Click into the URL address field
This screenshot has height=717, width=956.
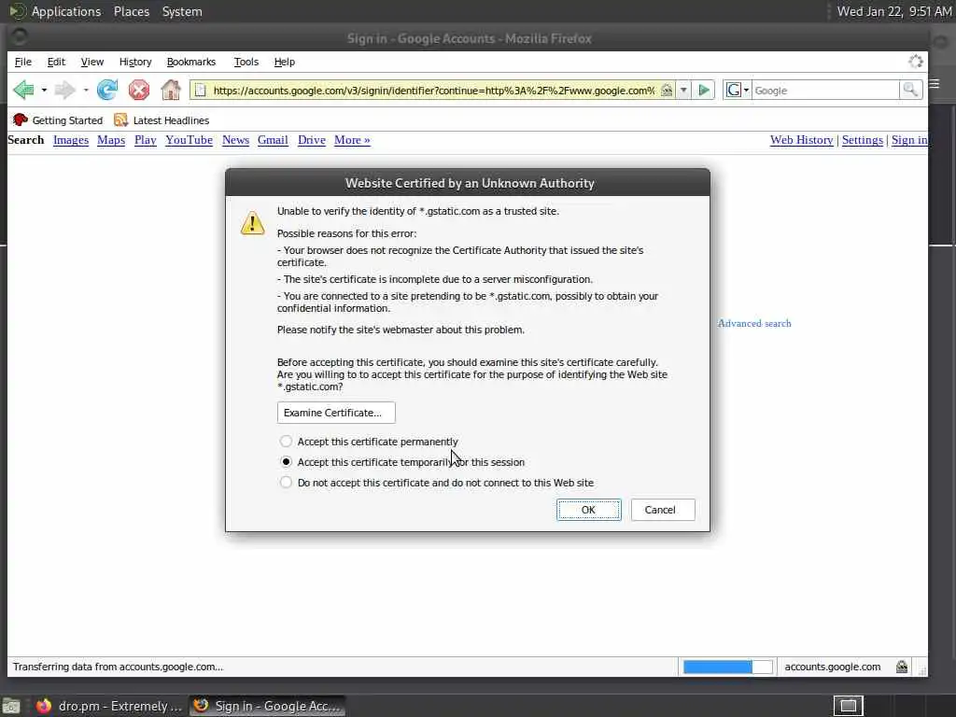[433, 91]
